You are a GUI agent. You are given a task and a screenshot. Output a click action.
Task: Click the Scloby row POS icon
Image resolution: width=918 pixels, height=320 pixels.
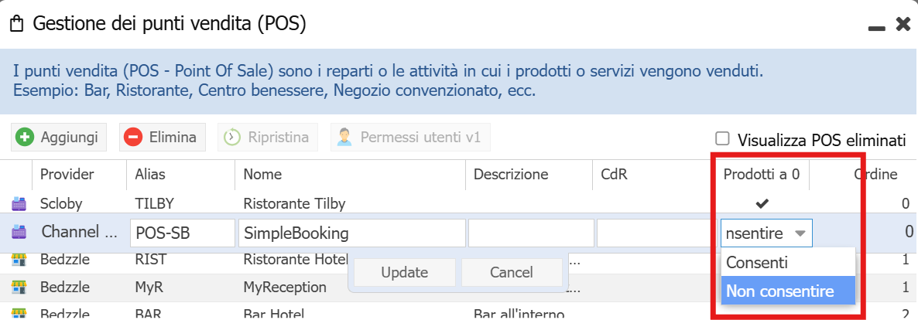pyautogui.click(x=18, y=204)
